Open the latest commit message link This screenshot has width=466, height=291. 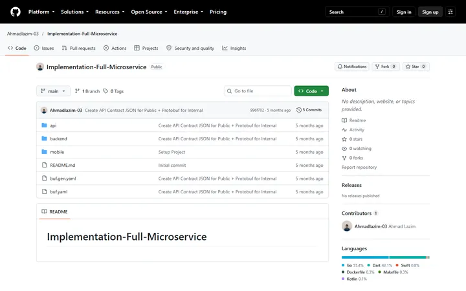pyautogui.click(x=144, y=110)
